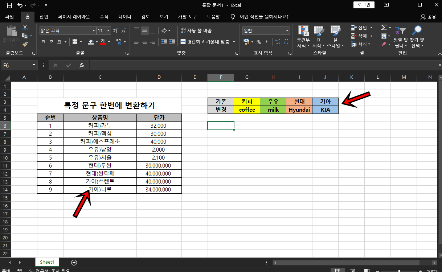
Task: Add a new sheet with plus icon
Action: click(74, 262)
